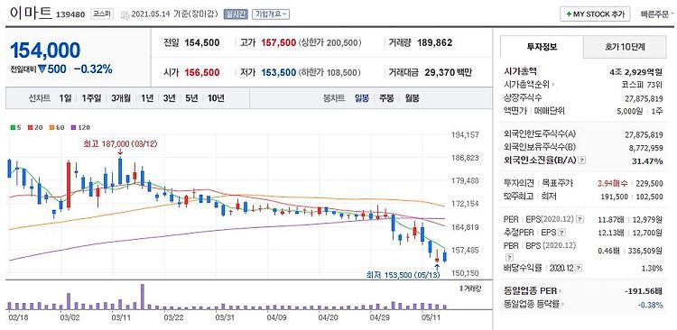Image resolution: width=677 pixels, height=330 pixels.
Task: Click the help icon next to 외국인소진율(B/A)
Action: click(581, 160)
